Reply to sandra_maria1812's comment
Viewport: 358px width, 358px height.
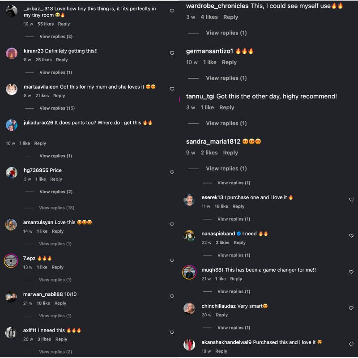(x=230, y=153)
